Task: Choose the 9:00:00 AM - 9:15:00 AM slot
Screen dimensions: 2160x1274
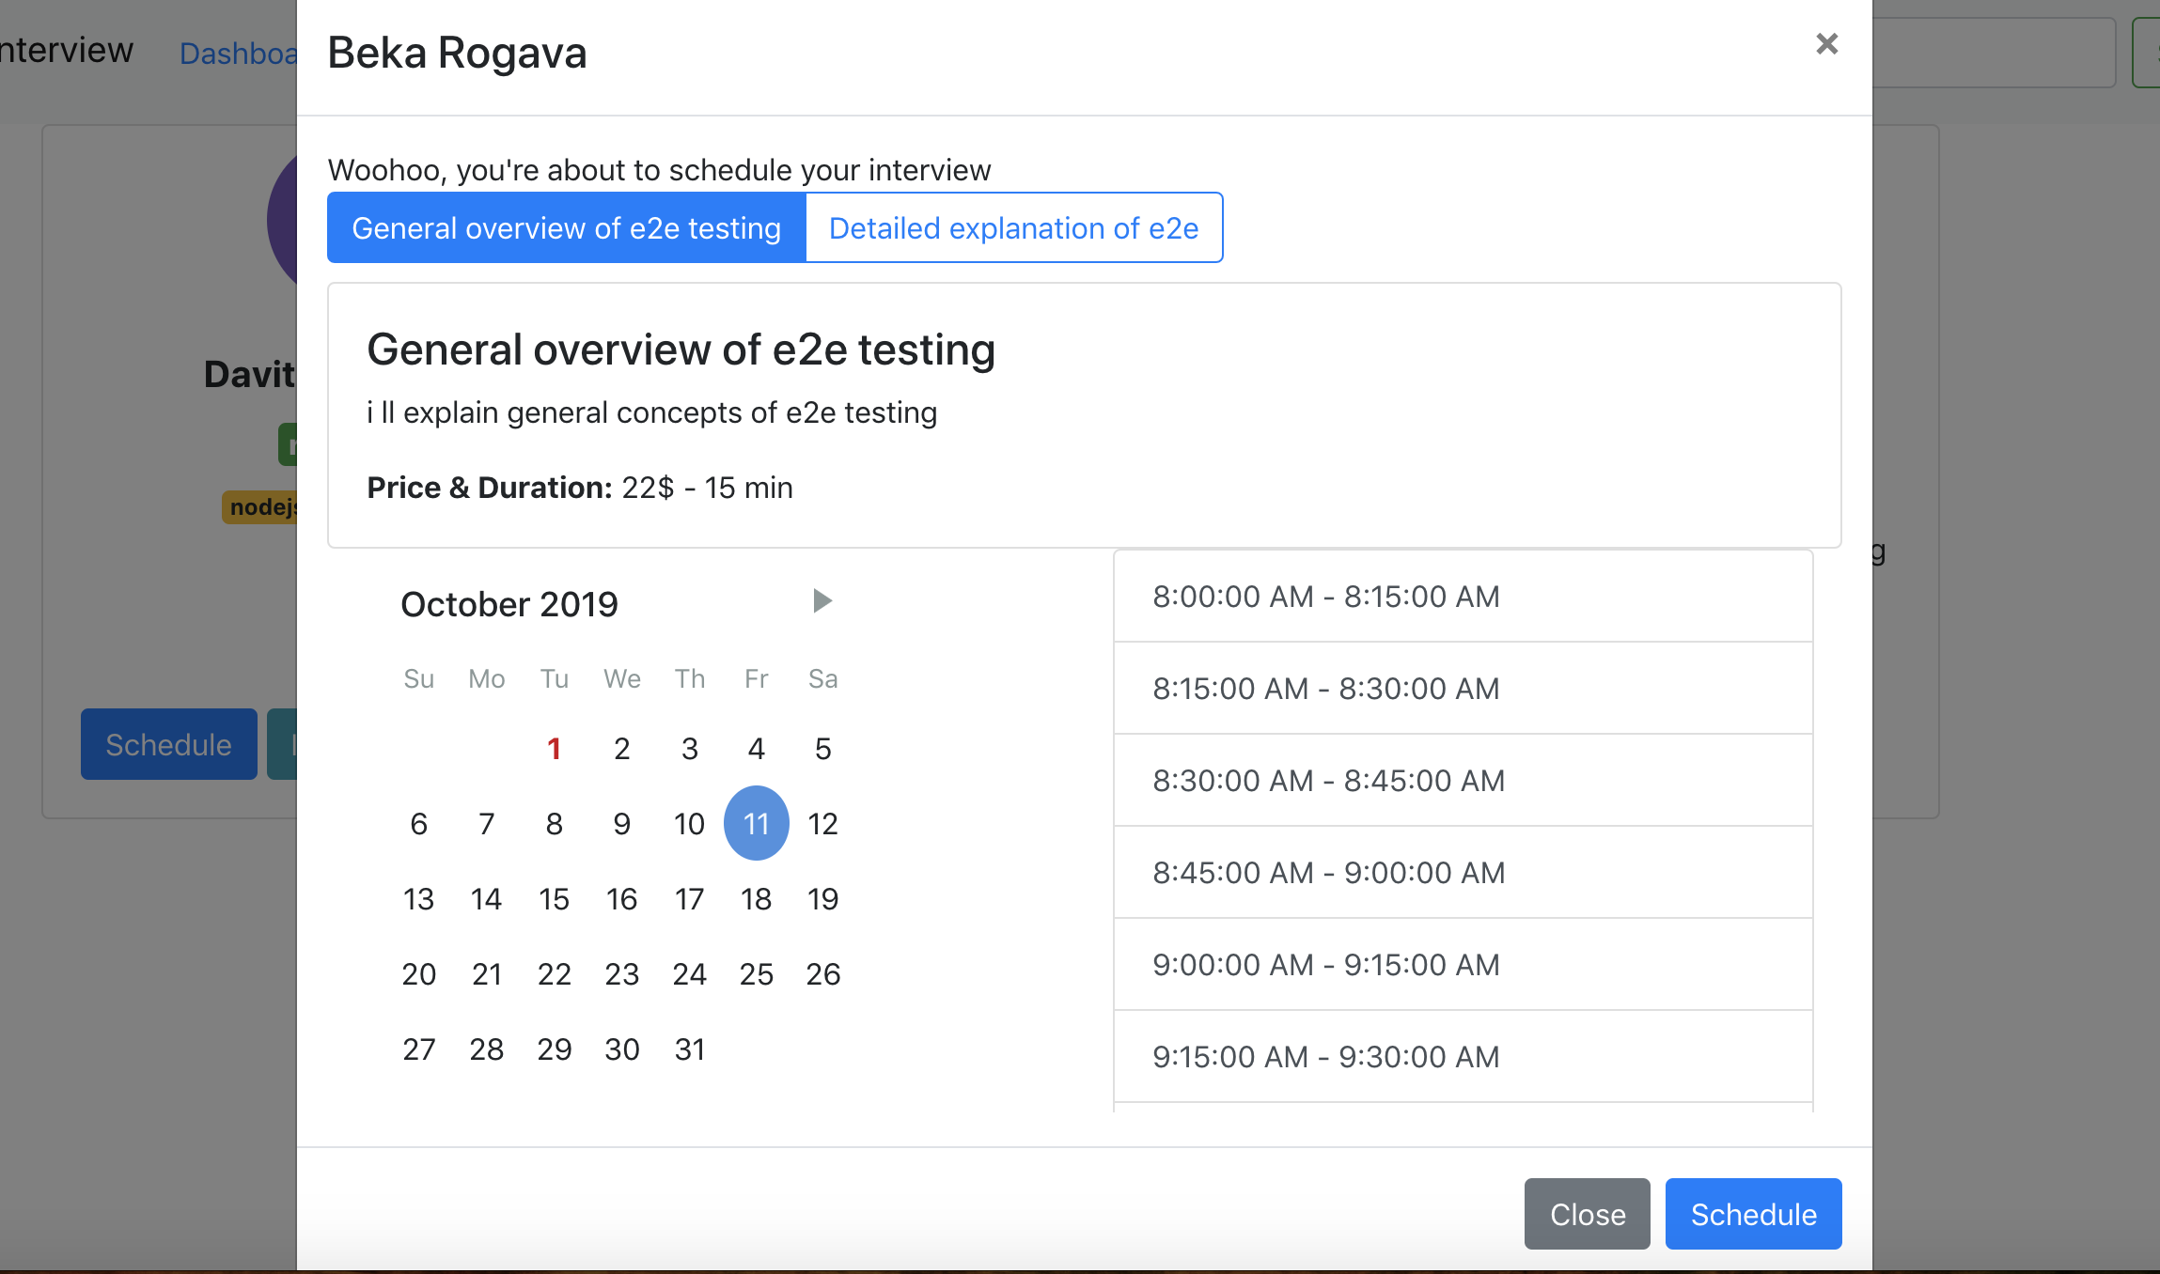Action: 1463,965
